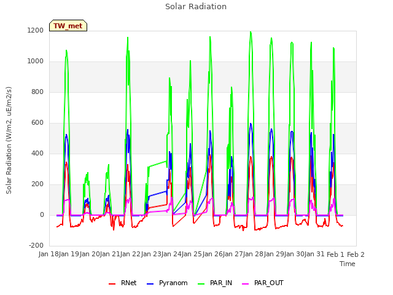Click the Pyranom legend entry
This screenshot has height=295, width=393.
tap(167, 283)
